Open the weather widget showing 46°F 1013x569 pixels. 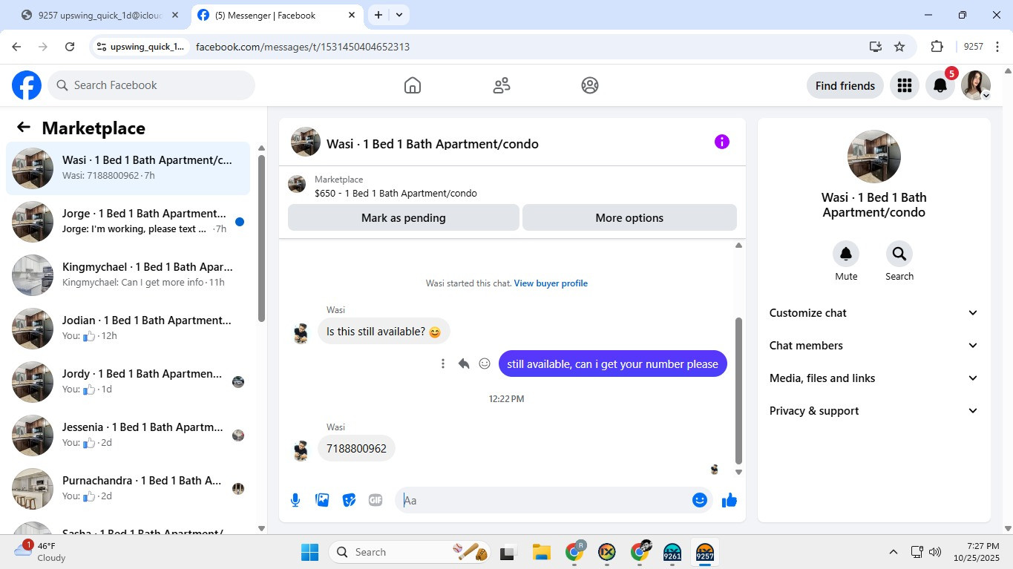click(41, 552)
